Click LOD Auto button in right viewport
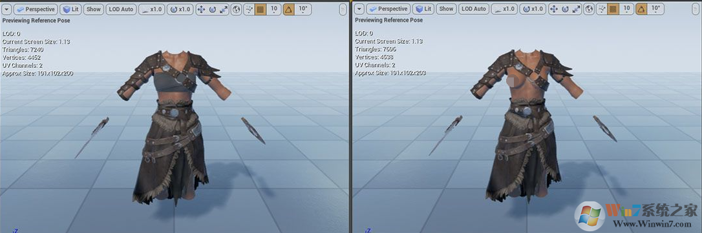This screenshot has width=702, height=233. (474, 9)
